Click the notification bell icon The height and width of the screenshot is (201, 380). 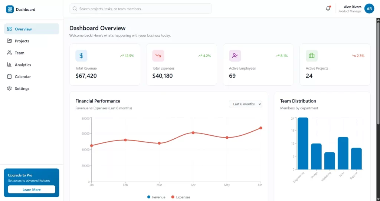328,9
